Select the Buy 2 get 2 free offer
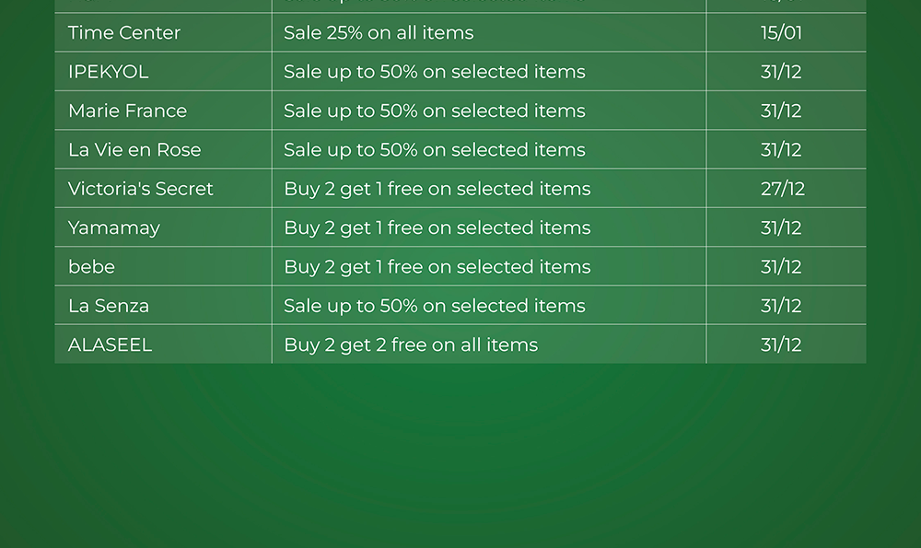Image resolution: width=921 pixels, height=548 pixels. (411, 345)
